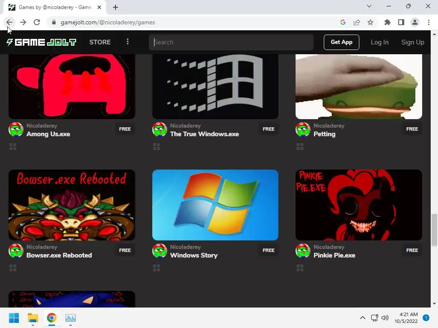Click Nicoladerey author name above Among Us.exe

point(42,126)
